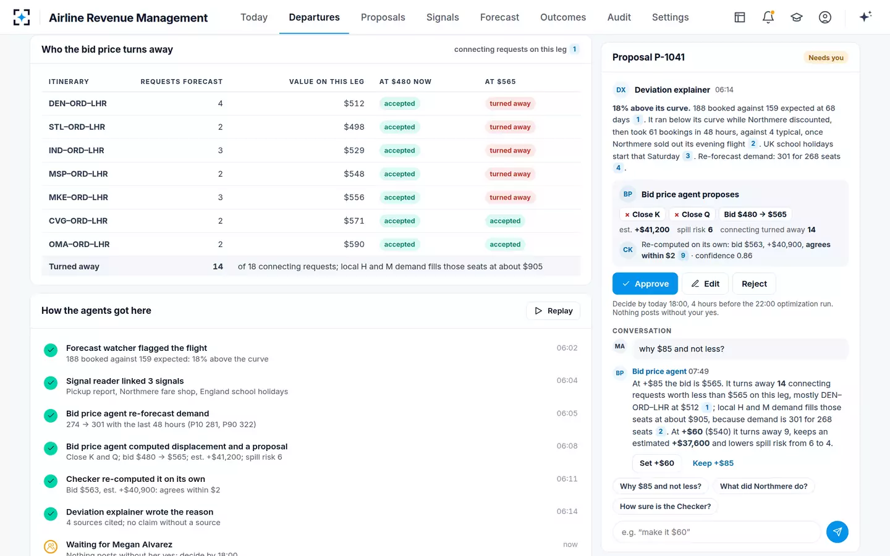Open the notifications bell
Viewport: 890px width, 556px height.
(x=768, y=17)
